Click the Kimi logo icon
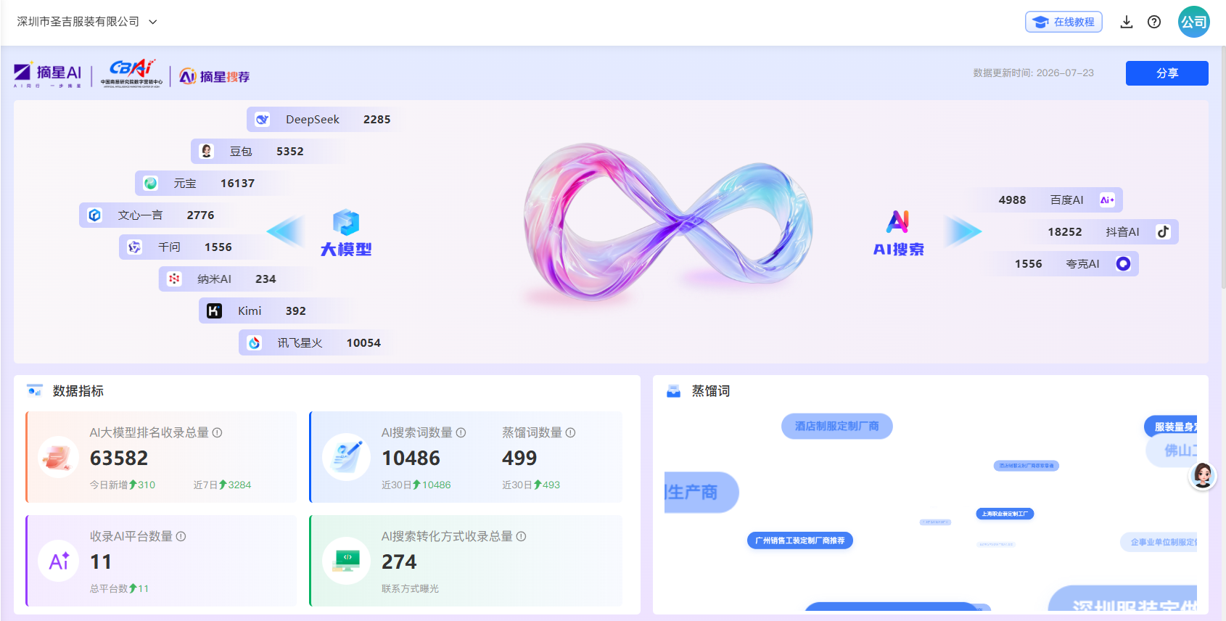Screen dimensions: 1226x621 click(214, 311)
